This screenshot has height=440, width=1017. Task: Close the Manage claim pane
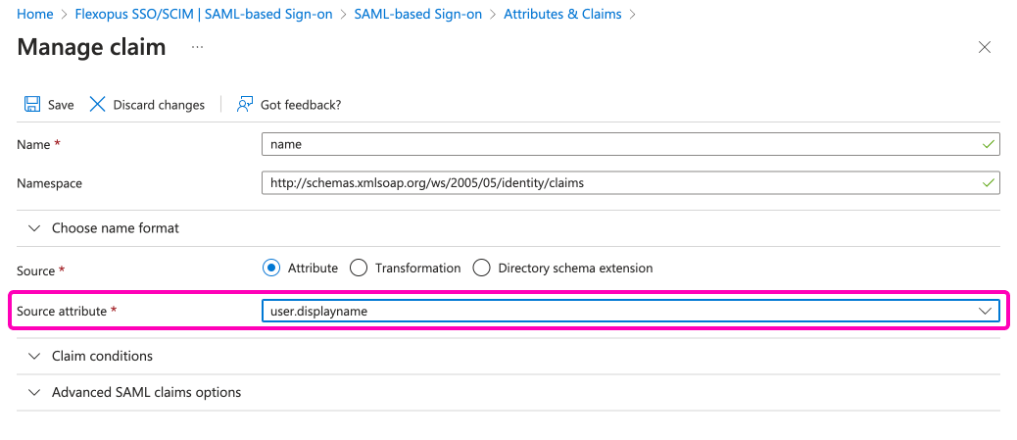coord(985,47)
